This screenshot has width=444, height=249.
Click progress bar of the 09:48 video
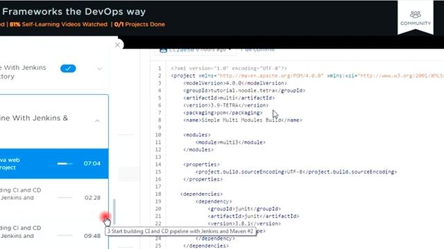65,235
